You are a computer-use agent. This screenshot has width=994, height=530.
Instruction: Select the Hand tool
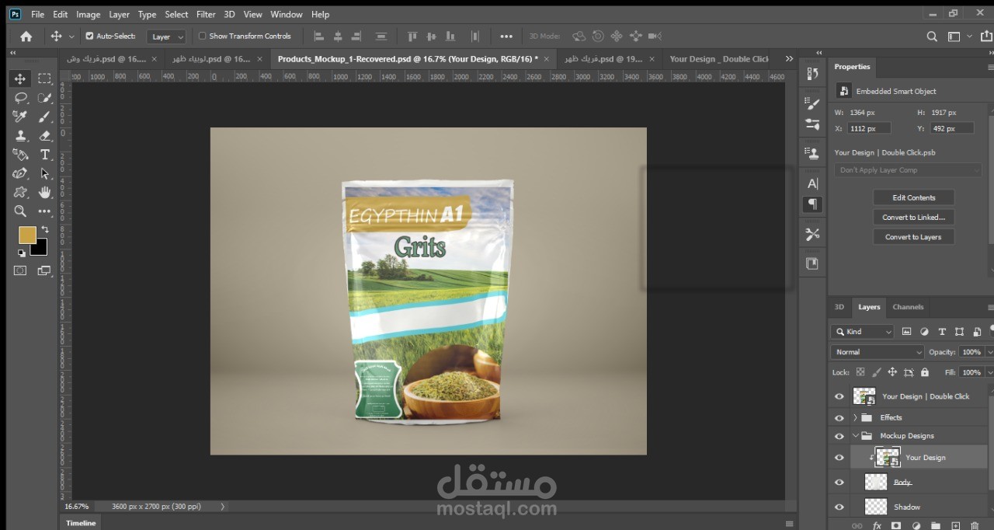[45, 192]
